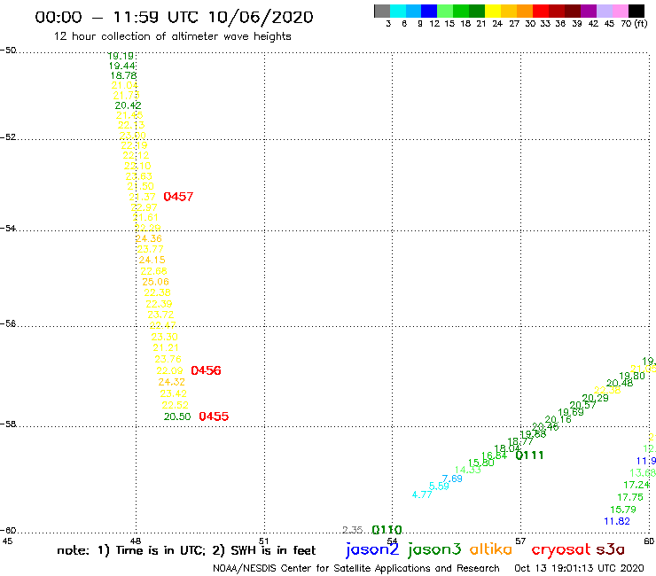Click latitude axis label -56
656x576 pixels.
(x=8, y=323)
